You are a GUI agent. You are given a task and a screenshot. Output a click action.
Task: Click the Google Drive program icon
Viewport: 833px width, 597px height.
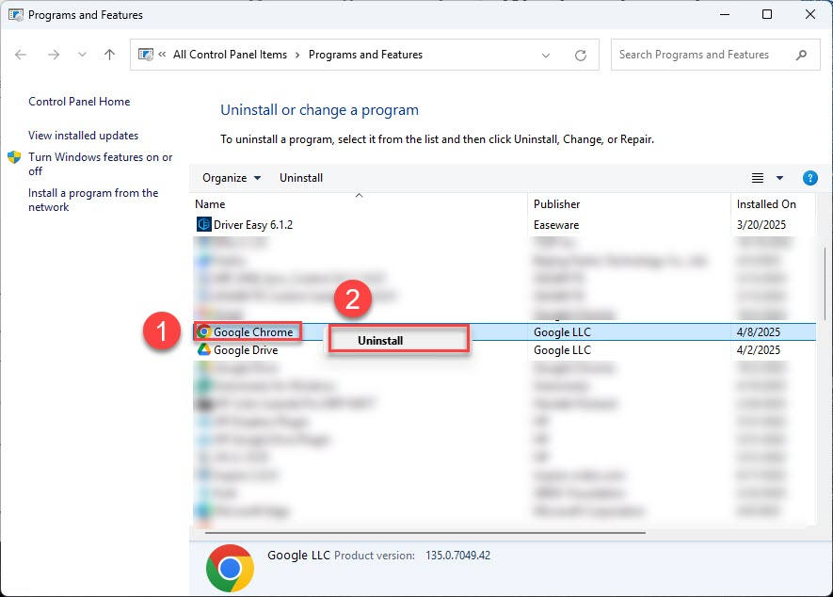tap(203, 350)
